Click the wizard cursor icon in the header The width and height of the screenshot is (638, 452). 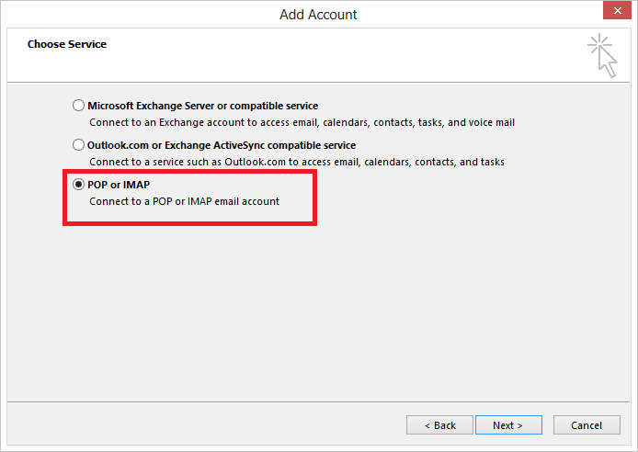click(x=602, y=55)
